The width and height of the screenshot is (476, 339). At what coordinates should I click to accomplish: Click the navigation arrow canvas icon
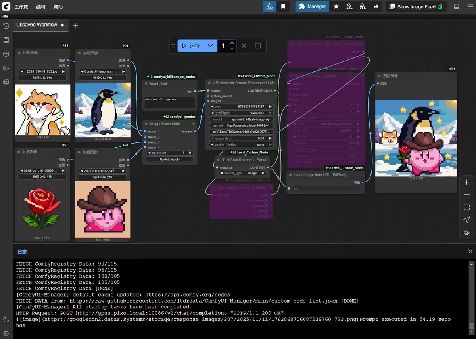tap(466, 220)
